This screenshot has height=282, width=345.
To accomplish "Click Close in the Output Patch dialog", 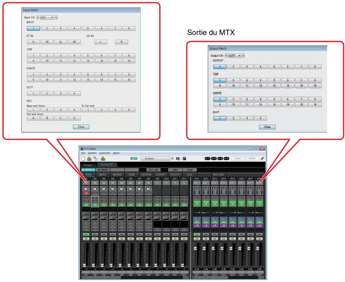I will click(x=267, y=127).
